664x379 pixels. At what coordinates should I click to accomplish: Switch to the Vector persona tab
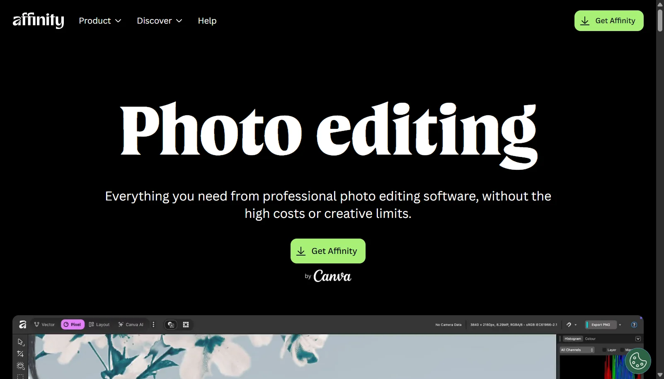pyautogui.click(x=44, y=325)
